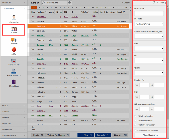
Task: Open Artikel Bundles in sidebar
Action: tap(14, 61)
